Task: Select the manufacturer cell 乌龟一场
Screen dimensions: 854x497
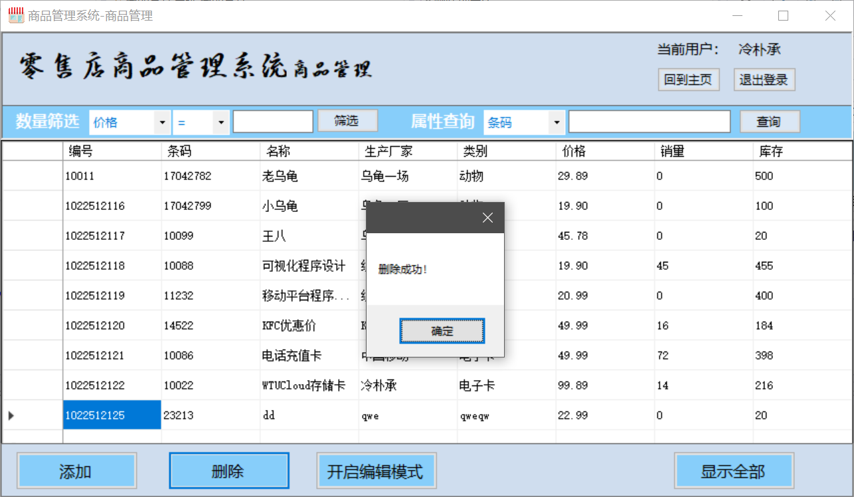Action: point(408,176)
